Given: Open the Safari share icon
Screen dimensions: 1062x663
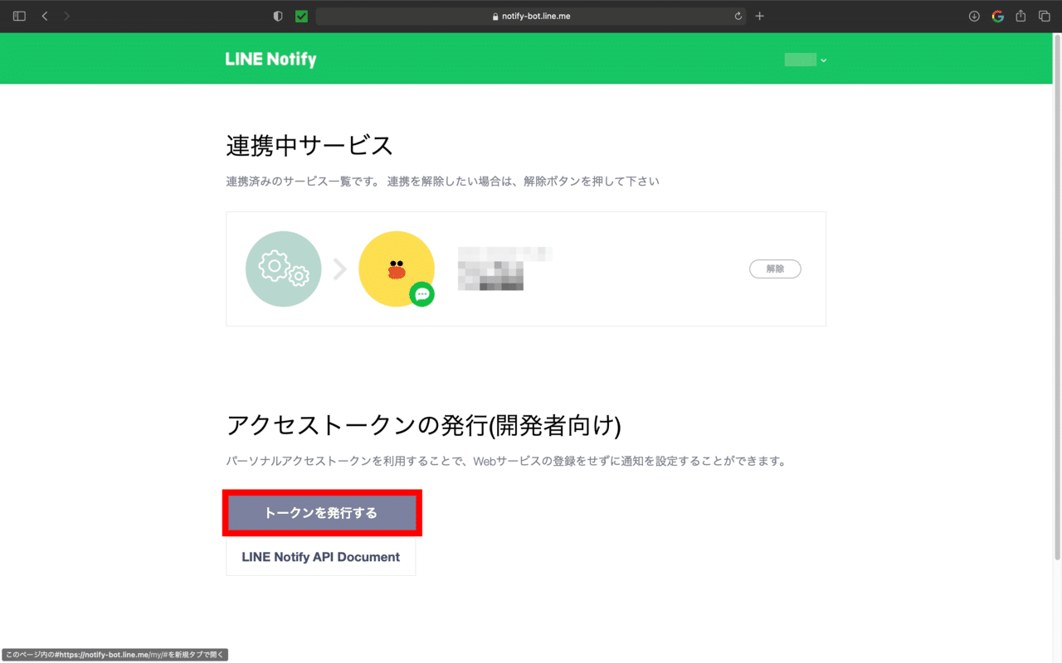Looking at the screenshot, I should tap(1021, 16).
